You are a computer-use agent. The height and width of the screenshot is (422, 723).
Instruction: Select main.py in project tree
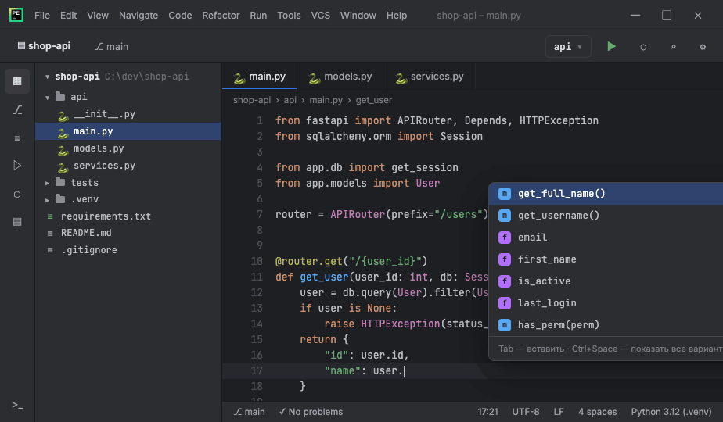click(128, 131)
